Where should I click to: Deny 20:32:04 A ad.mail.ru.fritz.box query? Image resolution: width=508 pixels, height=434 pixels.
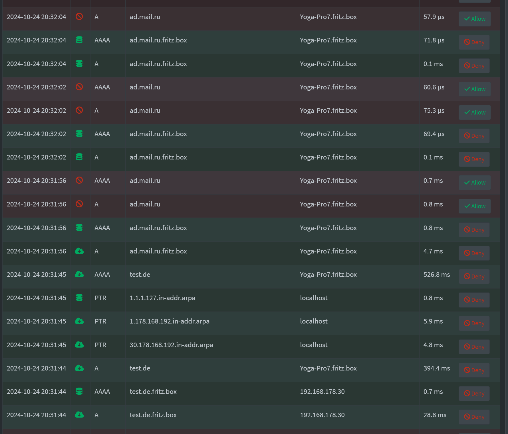(x=474, y=66)
